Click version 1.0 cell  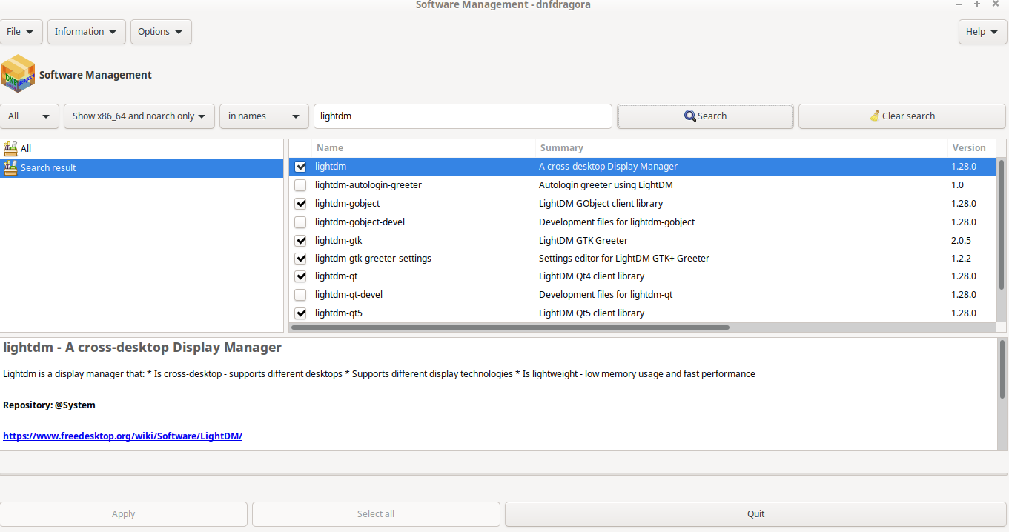pyautogui.click(x=958, y=185)
